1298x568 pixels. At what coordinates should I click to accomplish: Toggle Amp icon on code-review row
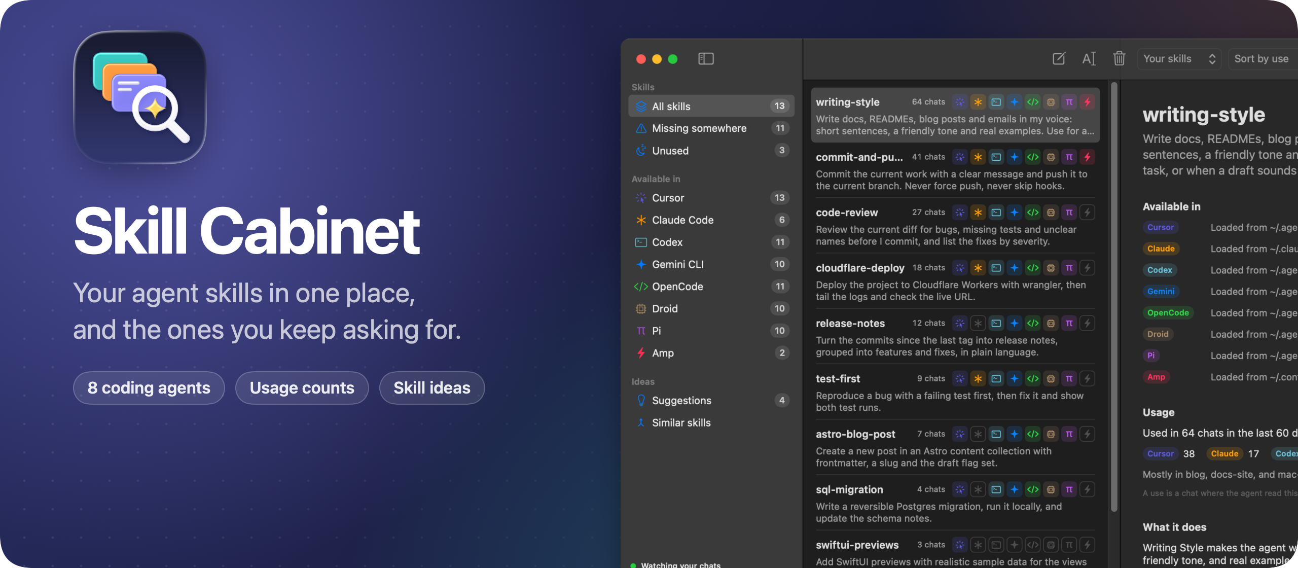(1088, 212)
